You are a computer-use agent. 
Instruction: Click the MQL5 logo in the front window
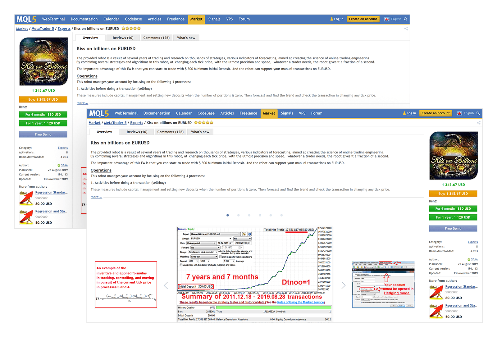tap(99, 113)
